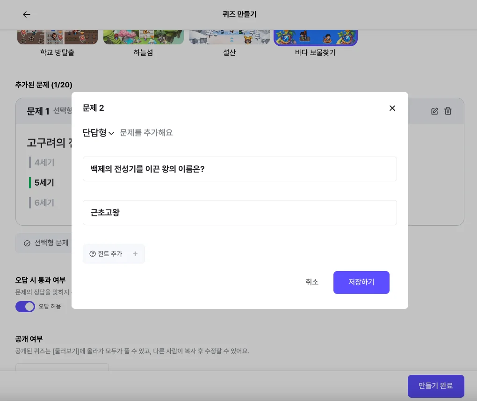Click the 만들기 완료 button
477x401 pixels.
tap(436, 386)
